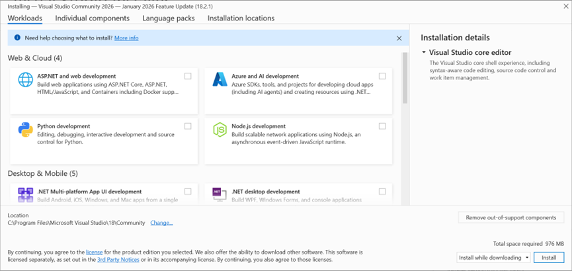Click the workloads list scrollbar thumb
Viewport: 572px width, 271px height.
405,78
